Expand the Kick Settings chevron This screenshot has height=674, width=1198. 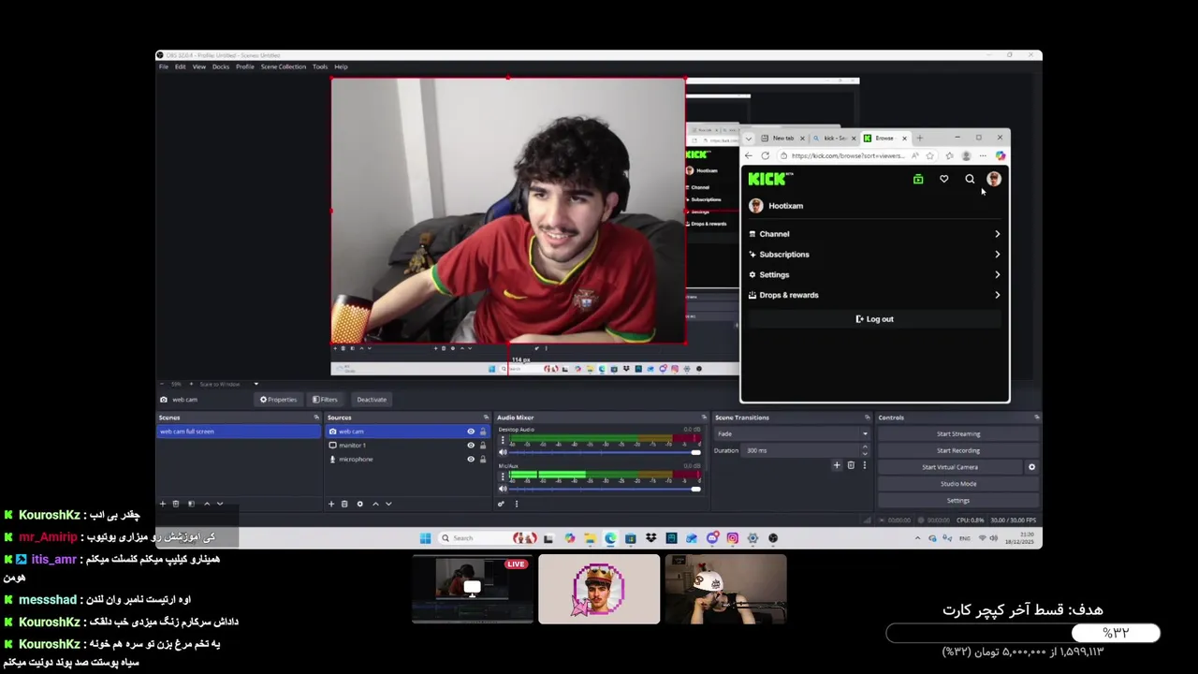997,275
